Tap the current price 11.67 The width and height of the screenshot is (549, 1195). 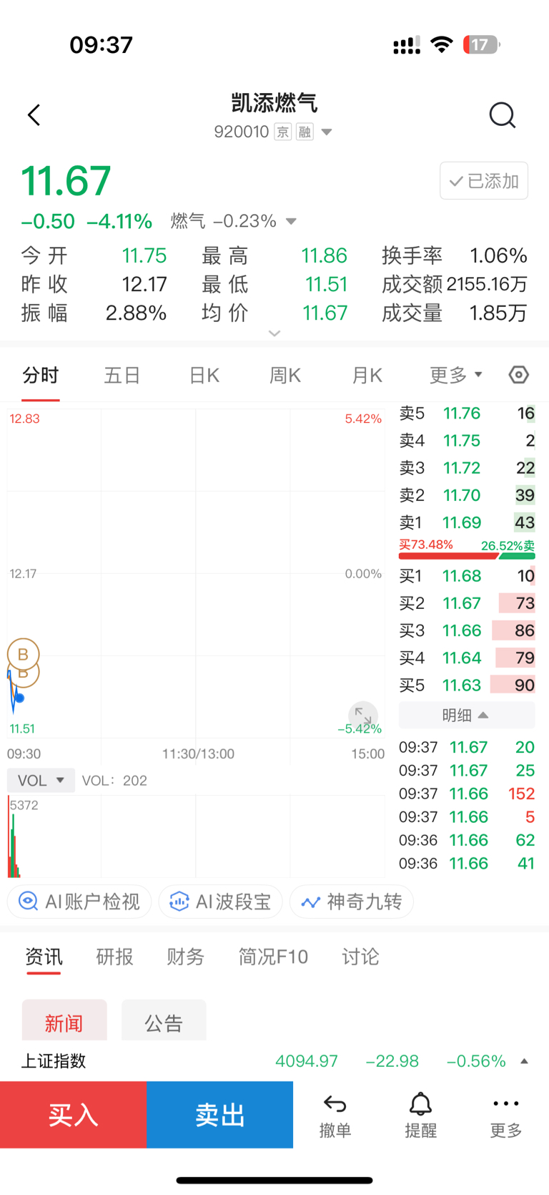pyautogui.click(x=66, y=180)
